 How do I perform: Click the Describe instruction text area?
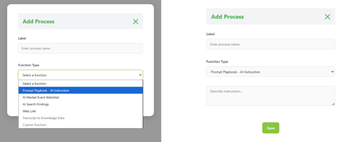pos(271,96)
